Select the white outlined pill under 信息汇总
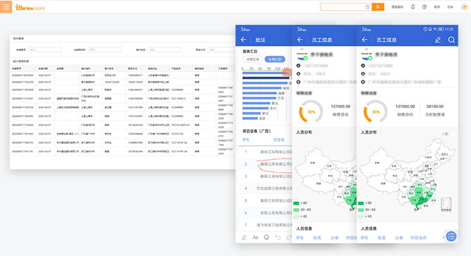 coord(252,59)
